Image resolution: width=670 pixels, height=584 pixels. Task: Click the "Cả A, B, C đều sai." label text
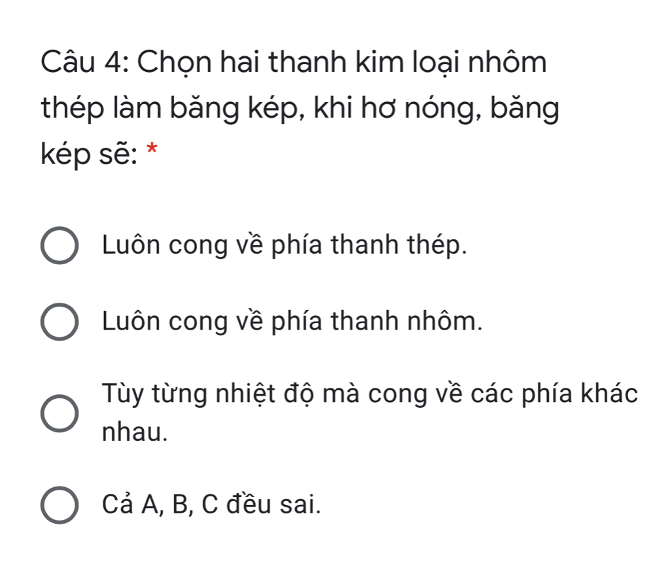212,504
